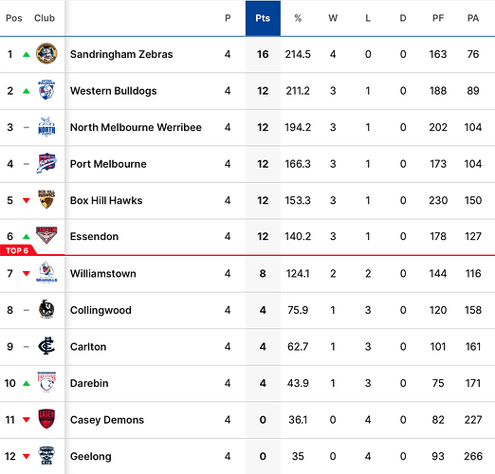Click the Port Melbourne club logo
The width and height of the screenshot is (495, 474).
click(46, 163)
